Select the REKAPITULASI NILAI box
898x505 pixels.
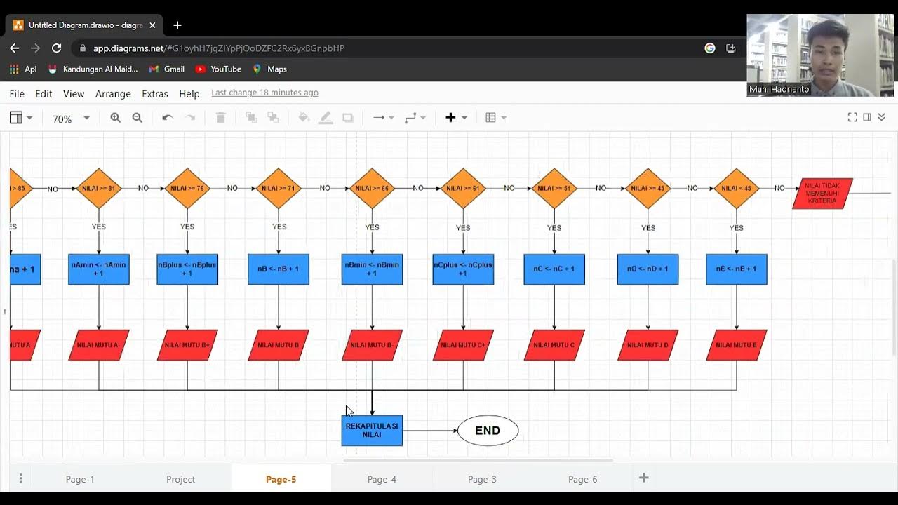click(x=372, y=431)
